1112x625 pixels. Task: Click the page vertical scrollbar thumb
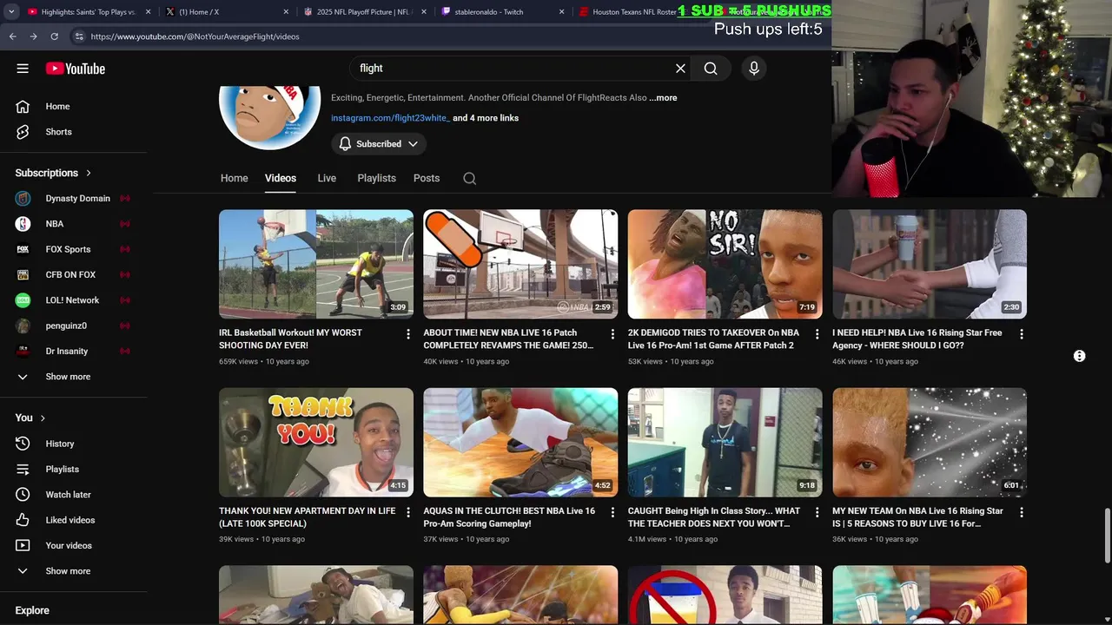(1107, 536)
